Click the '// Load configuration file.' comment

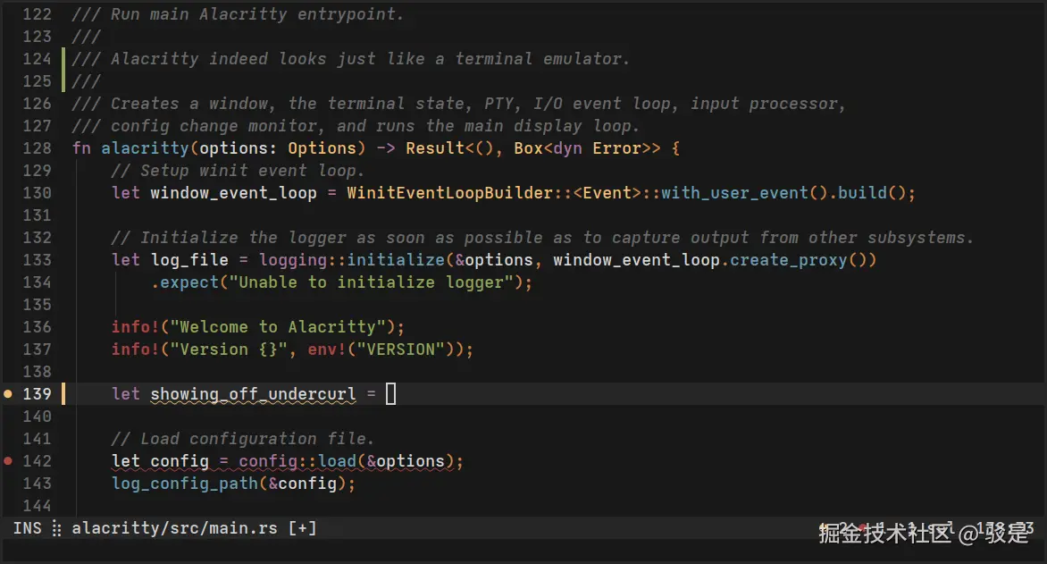(243, 438)
